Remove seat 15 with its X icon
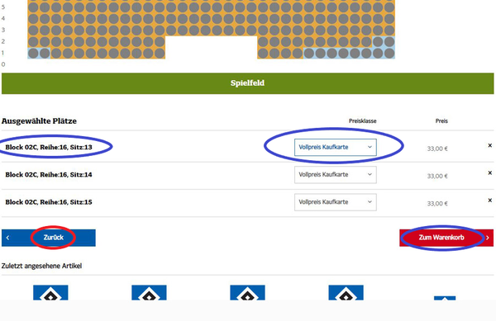This screenshot has width=496, height=321. coord(489,201)
